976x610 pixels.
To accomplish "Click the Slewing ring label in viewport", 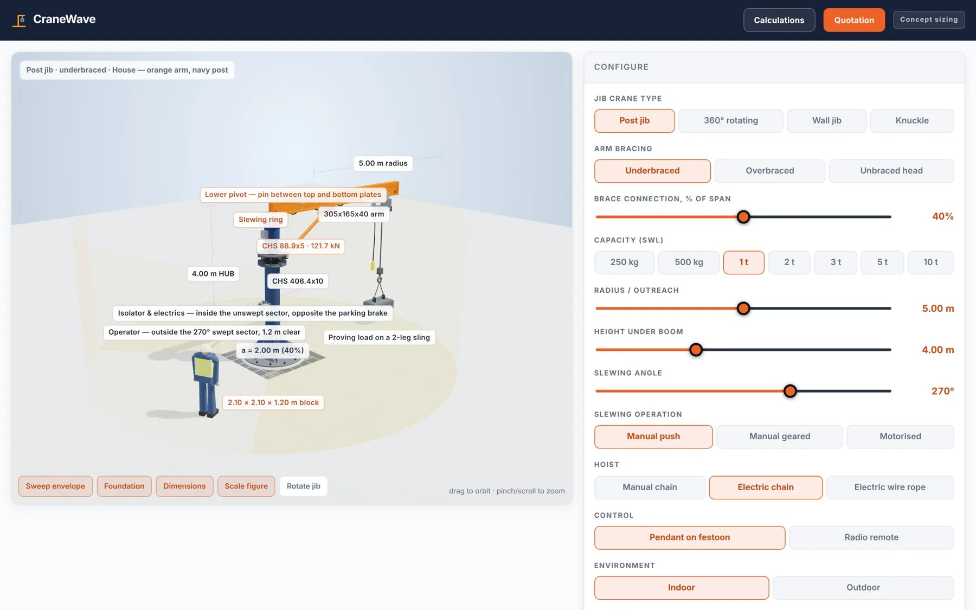I will click(261, 220).
